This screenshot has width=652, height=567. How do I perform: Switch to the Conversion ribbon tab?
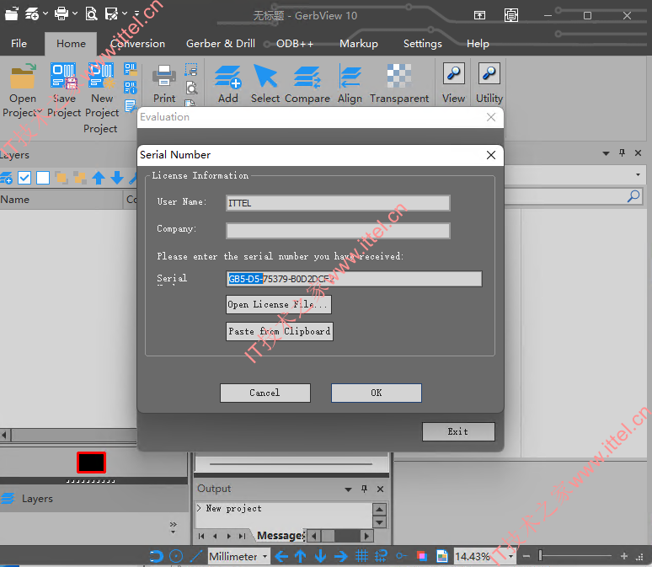click(137, 43)
